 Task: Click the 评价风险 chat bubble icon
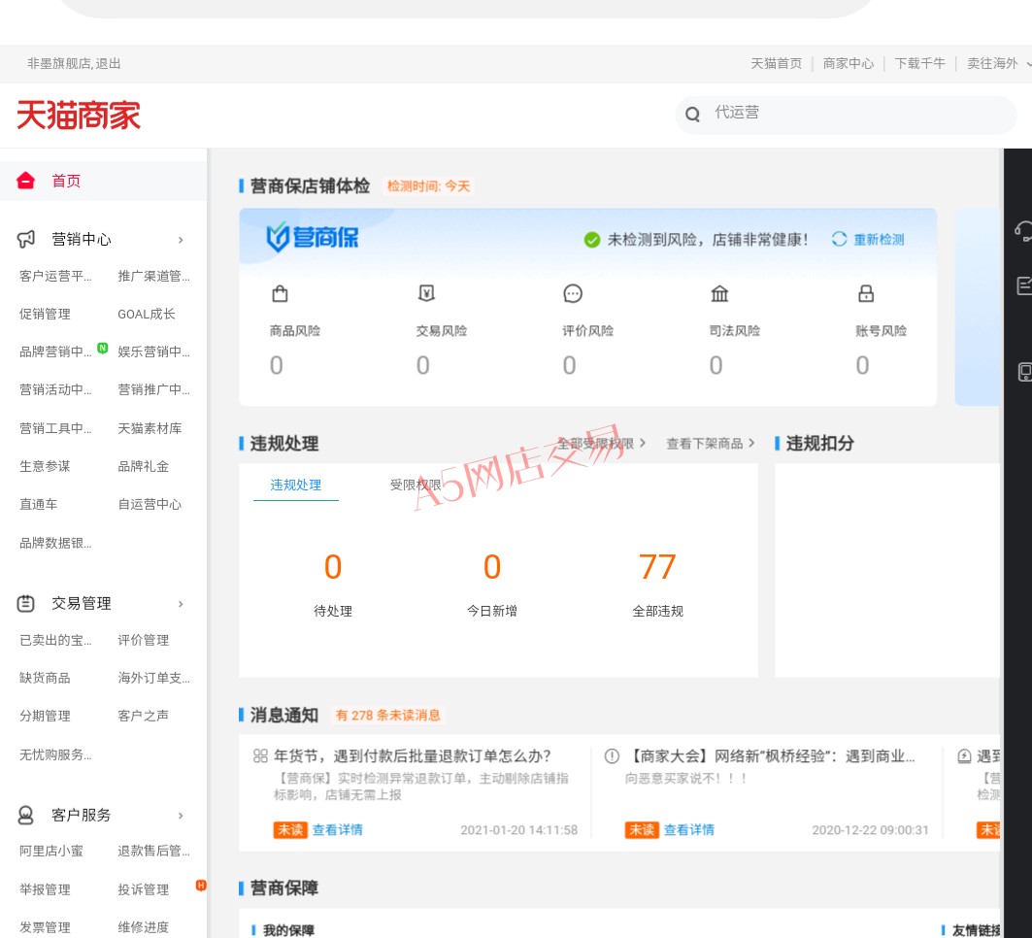[573, 293]
